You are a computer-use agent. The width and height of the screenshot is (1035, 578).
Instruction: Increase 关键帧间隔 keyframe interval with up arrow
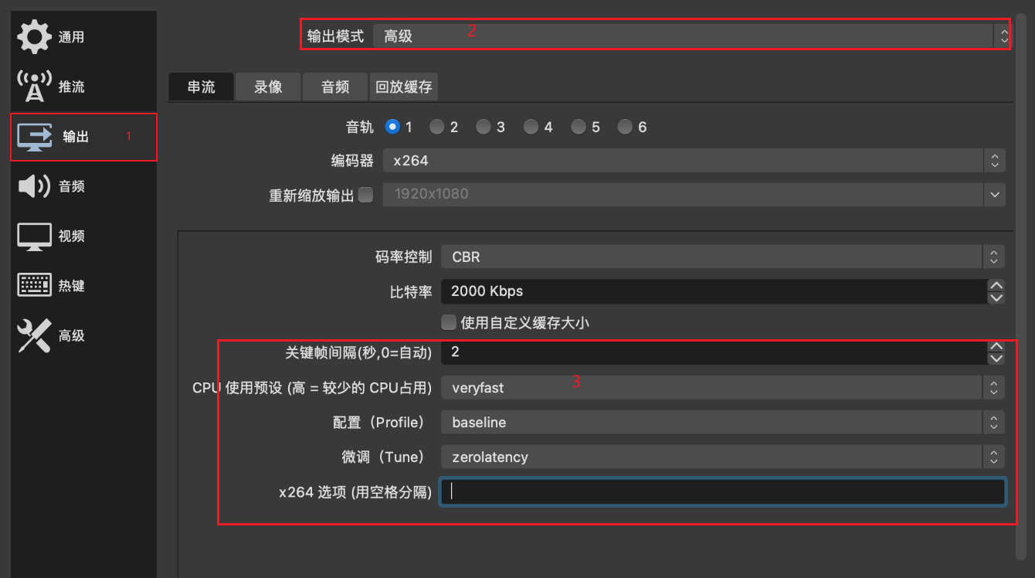click(996, 345)
